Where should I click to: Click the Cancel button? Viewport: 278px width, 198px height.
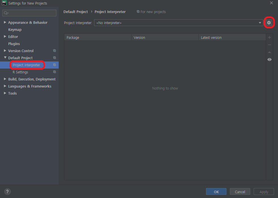(240, 191)
